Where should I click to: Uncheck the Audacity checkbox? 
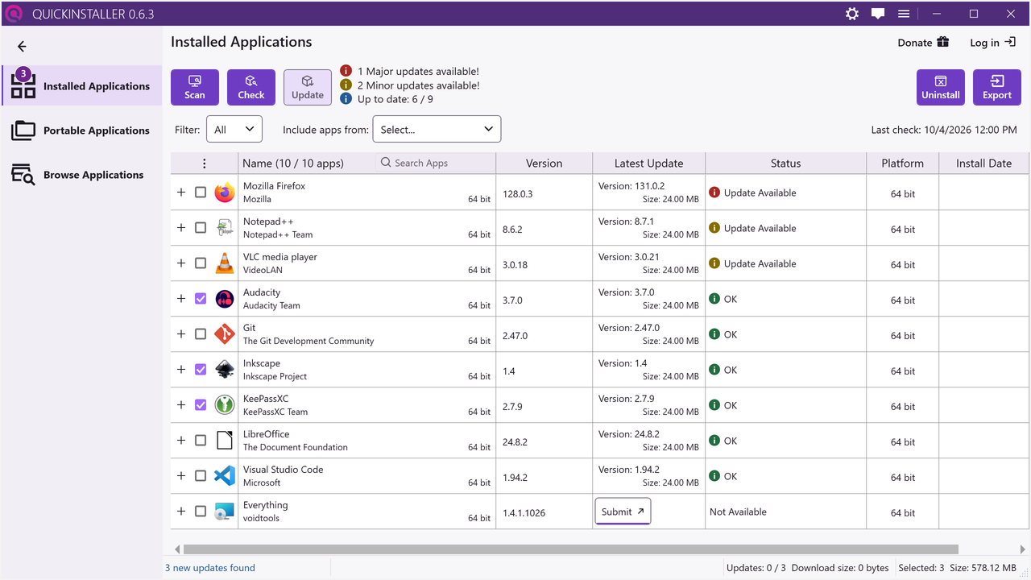(x=201, y=299)
